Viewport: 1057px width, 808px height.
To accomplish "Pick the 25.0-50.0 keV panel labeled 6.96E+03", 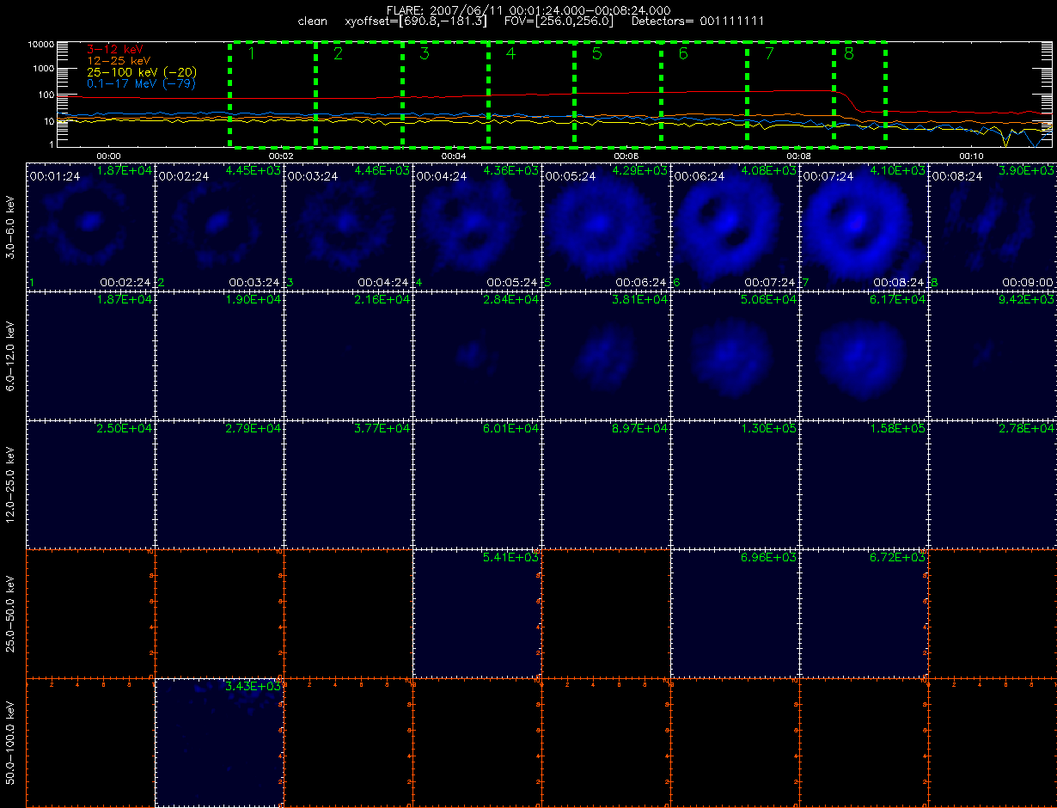I will (x=735, y=613).
